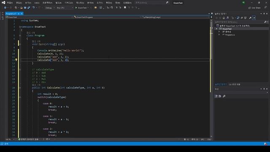Open the File menu
This screenshot has width=270, height=152.
[x=10, y=3]
